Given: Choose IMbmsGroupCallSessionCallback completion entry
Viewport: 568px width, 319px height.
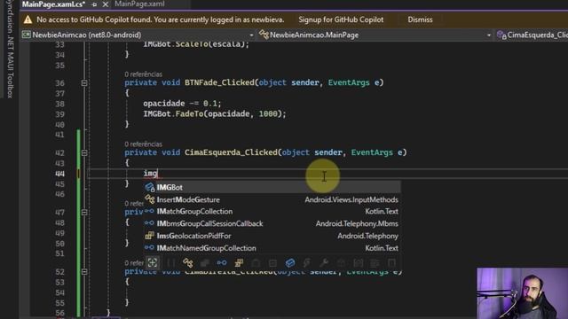Looking at the screenshot, I should coord(272,223).
